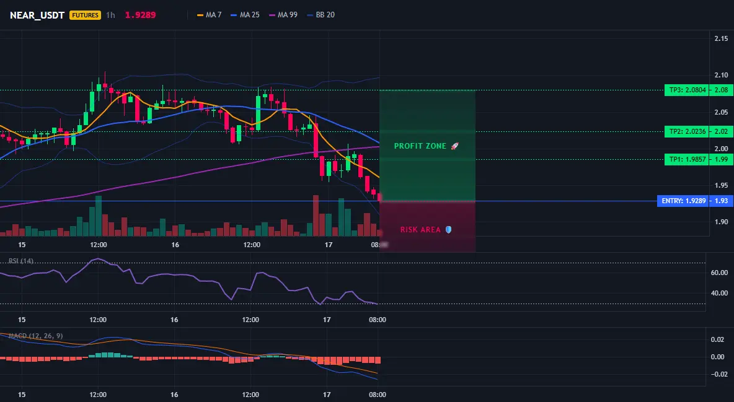Click the 2.05 price axis value

(x=721, y=112)
